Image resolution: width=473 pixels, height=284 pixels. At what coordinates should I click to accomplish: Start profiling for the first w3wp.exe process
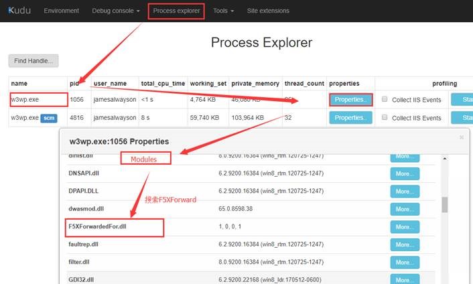click(462, 99)
